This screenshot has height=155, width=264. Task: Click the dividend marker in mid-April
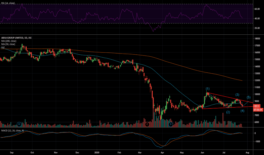(171, 124)
